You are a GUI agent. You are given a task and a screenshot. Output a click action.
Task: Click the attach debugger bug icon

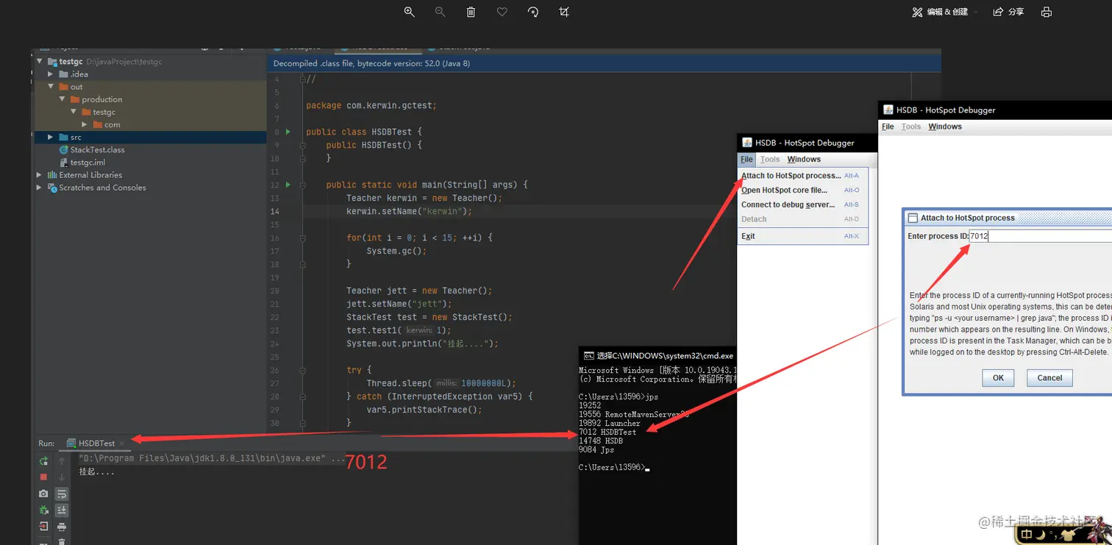[43, 510]
